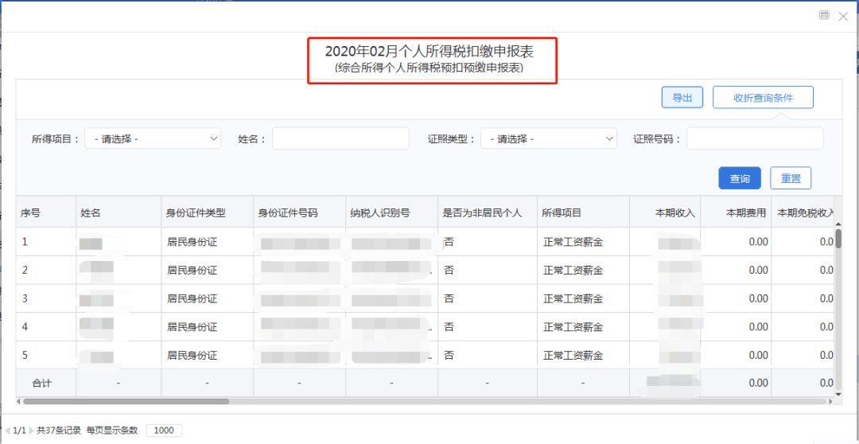Click 居民身份证 in row 1

192,242
